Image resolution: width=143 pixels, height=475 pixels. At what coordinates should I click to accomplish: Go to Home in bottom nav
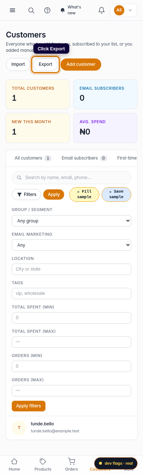click(14, 465)
